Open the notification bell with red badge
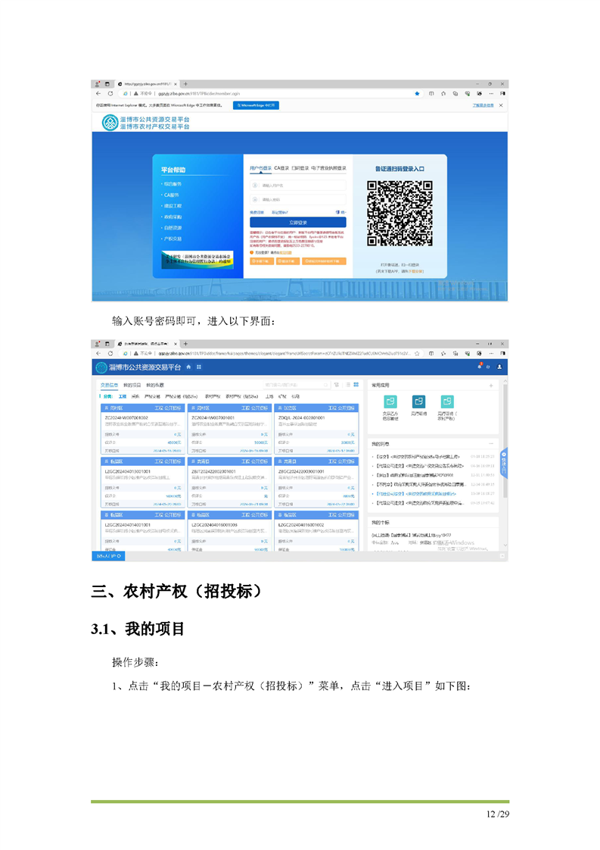Viewport: 600px width, 850px height. tap(479, 367)
